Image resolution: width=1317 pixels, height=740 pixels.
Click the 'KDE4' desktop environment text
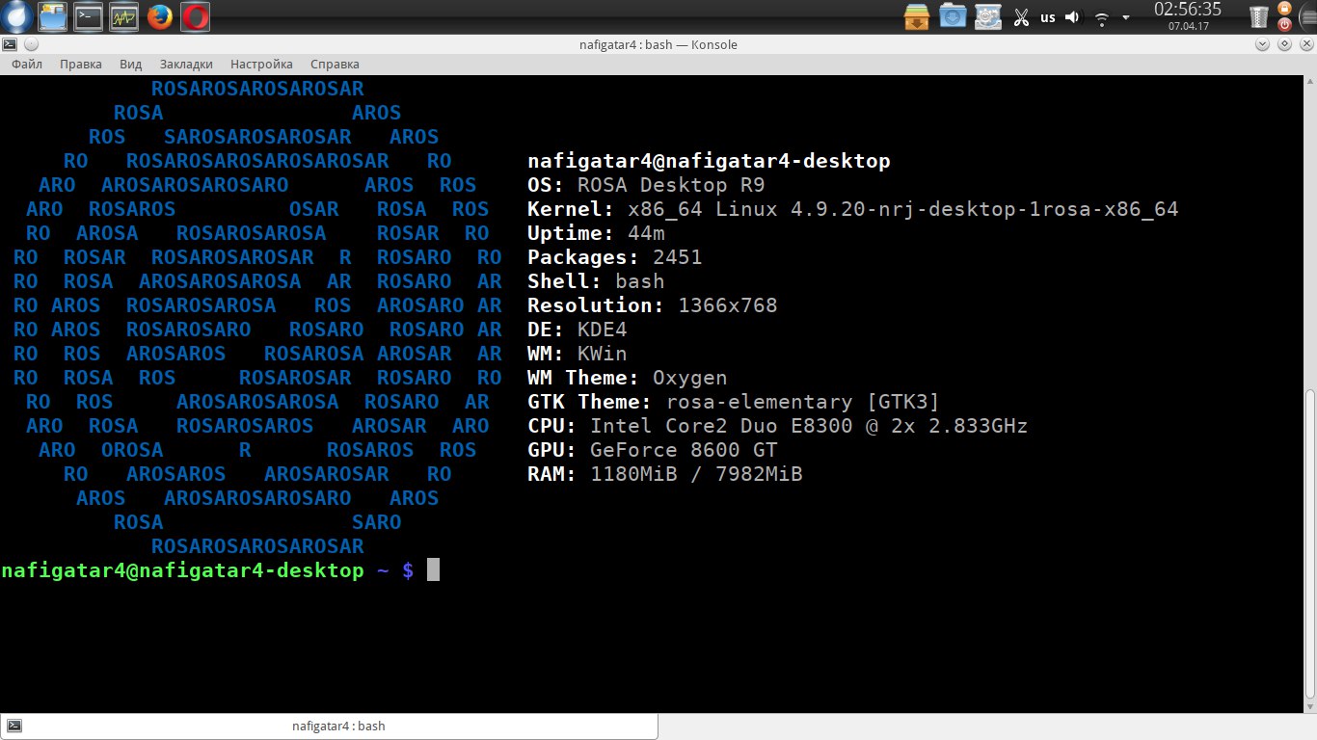pyautogui.click(x=602, y=330)
